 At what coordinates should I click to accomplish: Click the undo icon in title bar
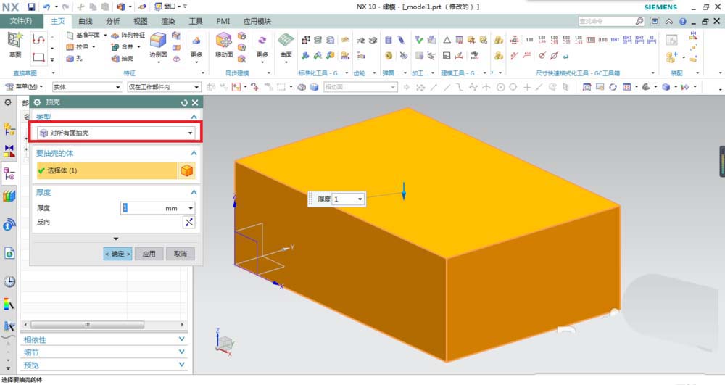click(46, 7)
